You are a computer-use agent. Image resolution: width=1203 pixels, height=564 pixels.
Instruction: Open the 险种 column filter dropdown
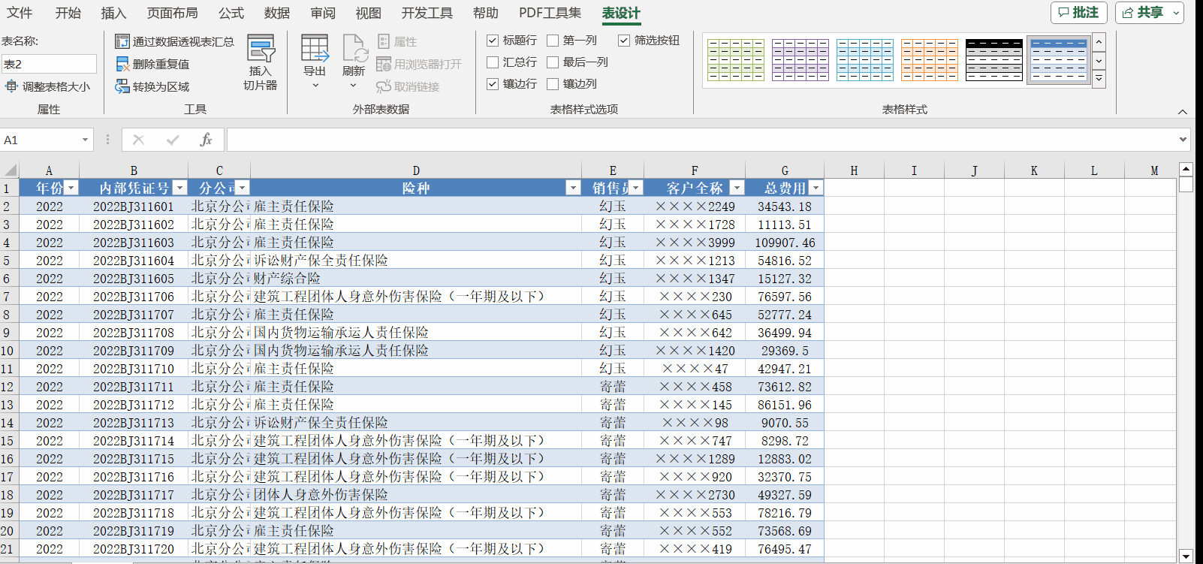[x=574, y=188]
